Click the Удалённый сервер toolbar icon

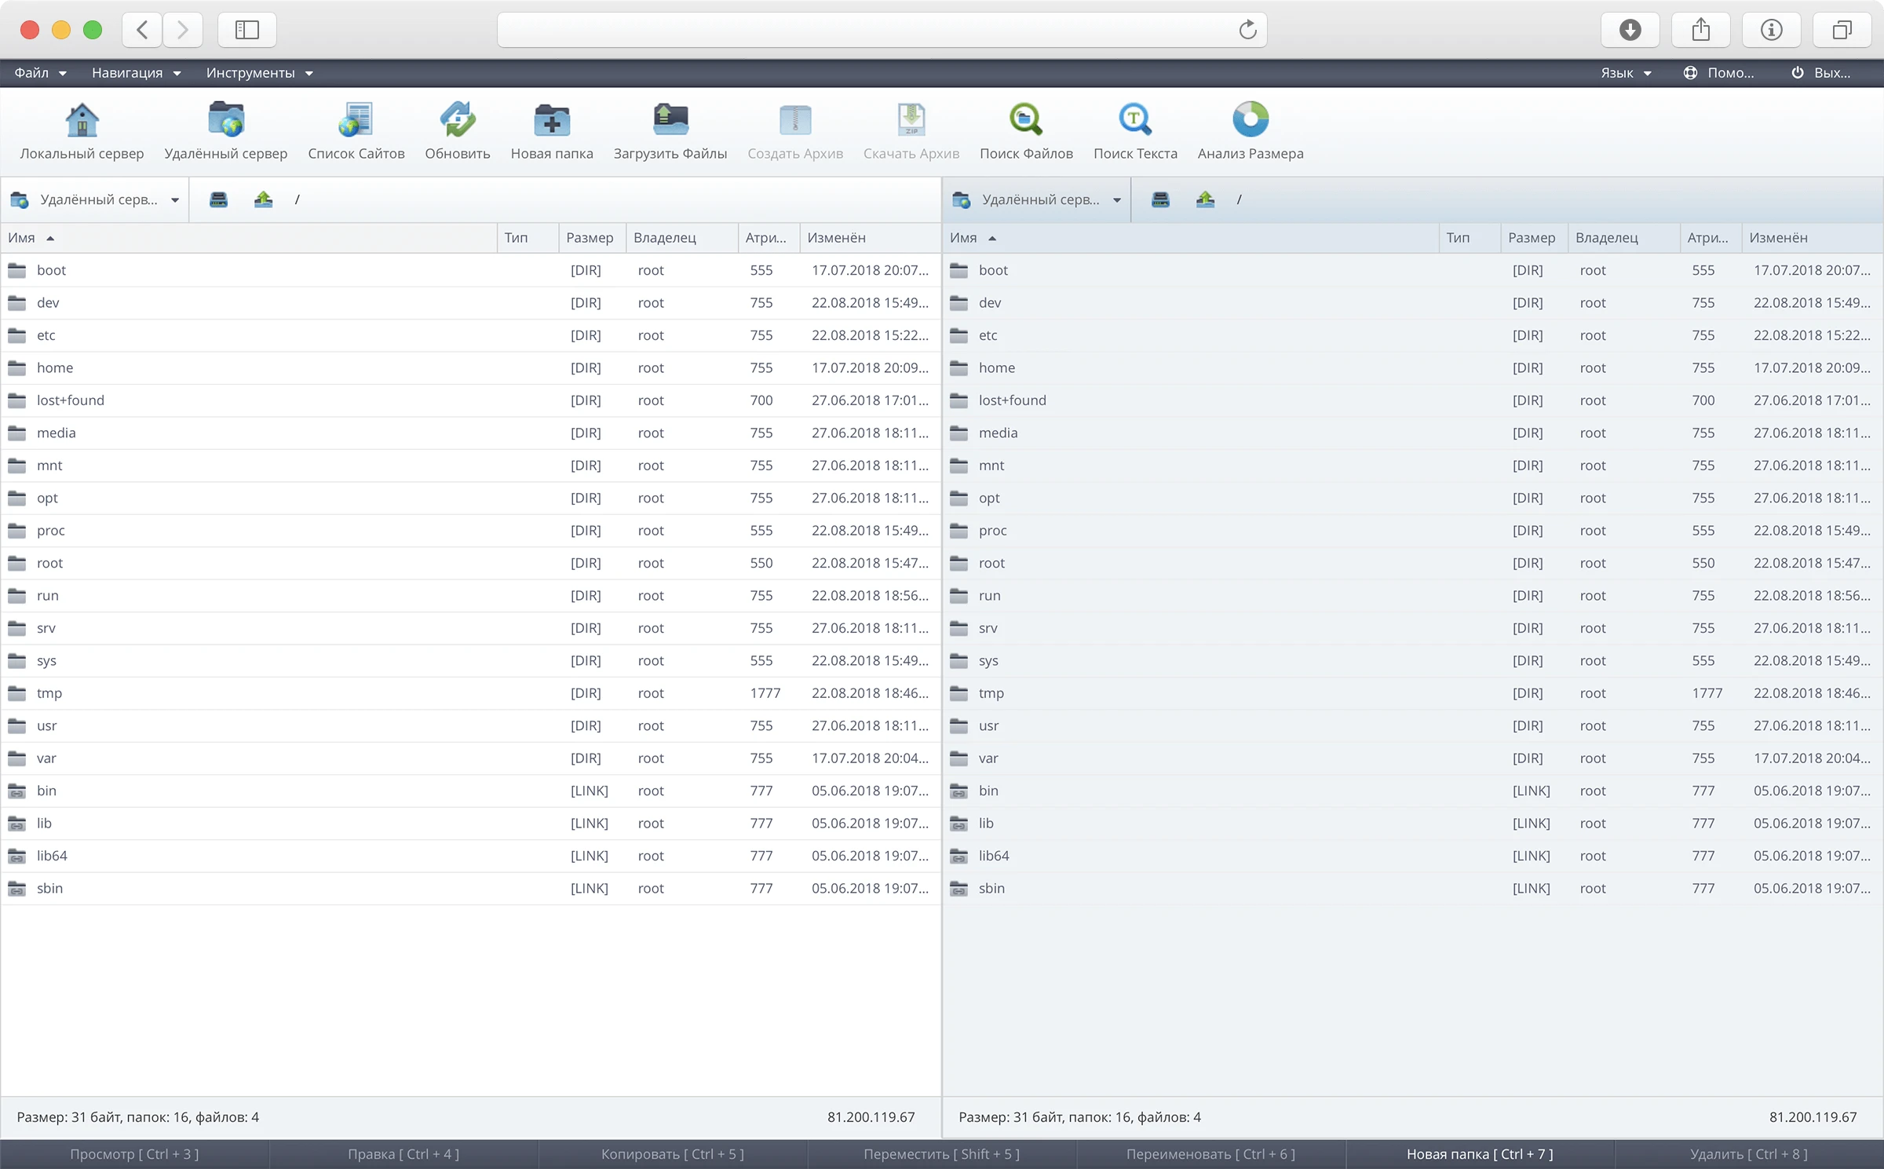point(226,121)
